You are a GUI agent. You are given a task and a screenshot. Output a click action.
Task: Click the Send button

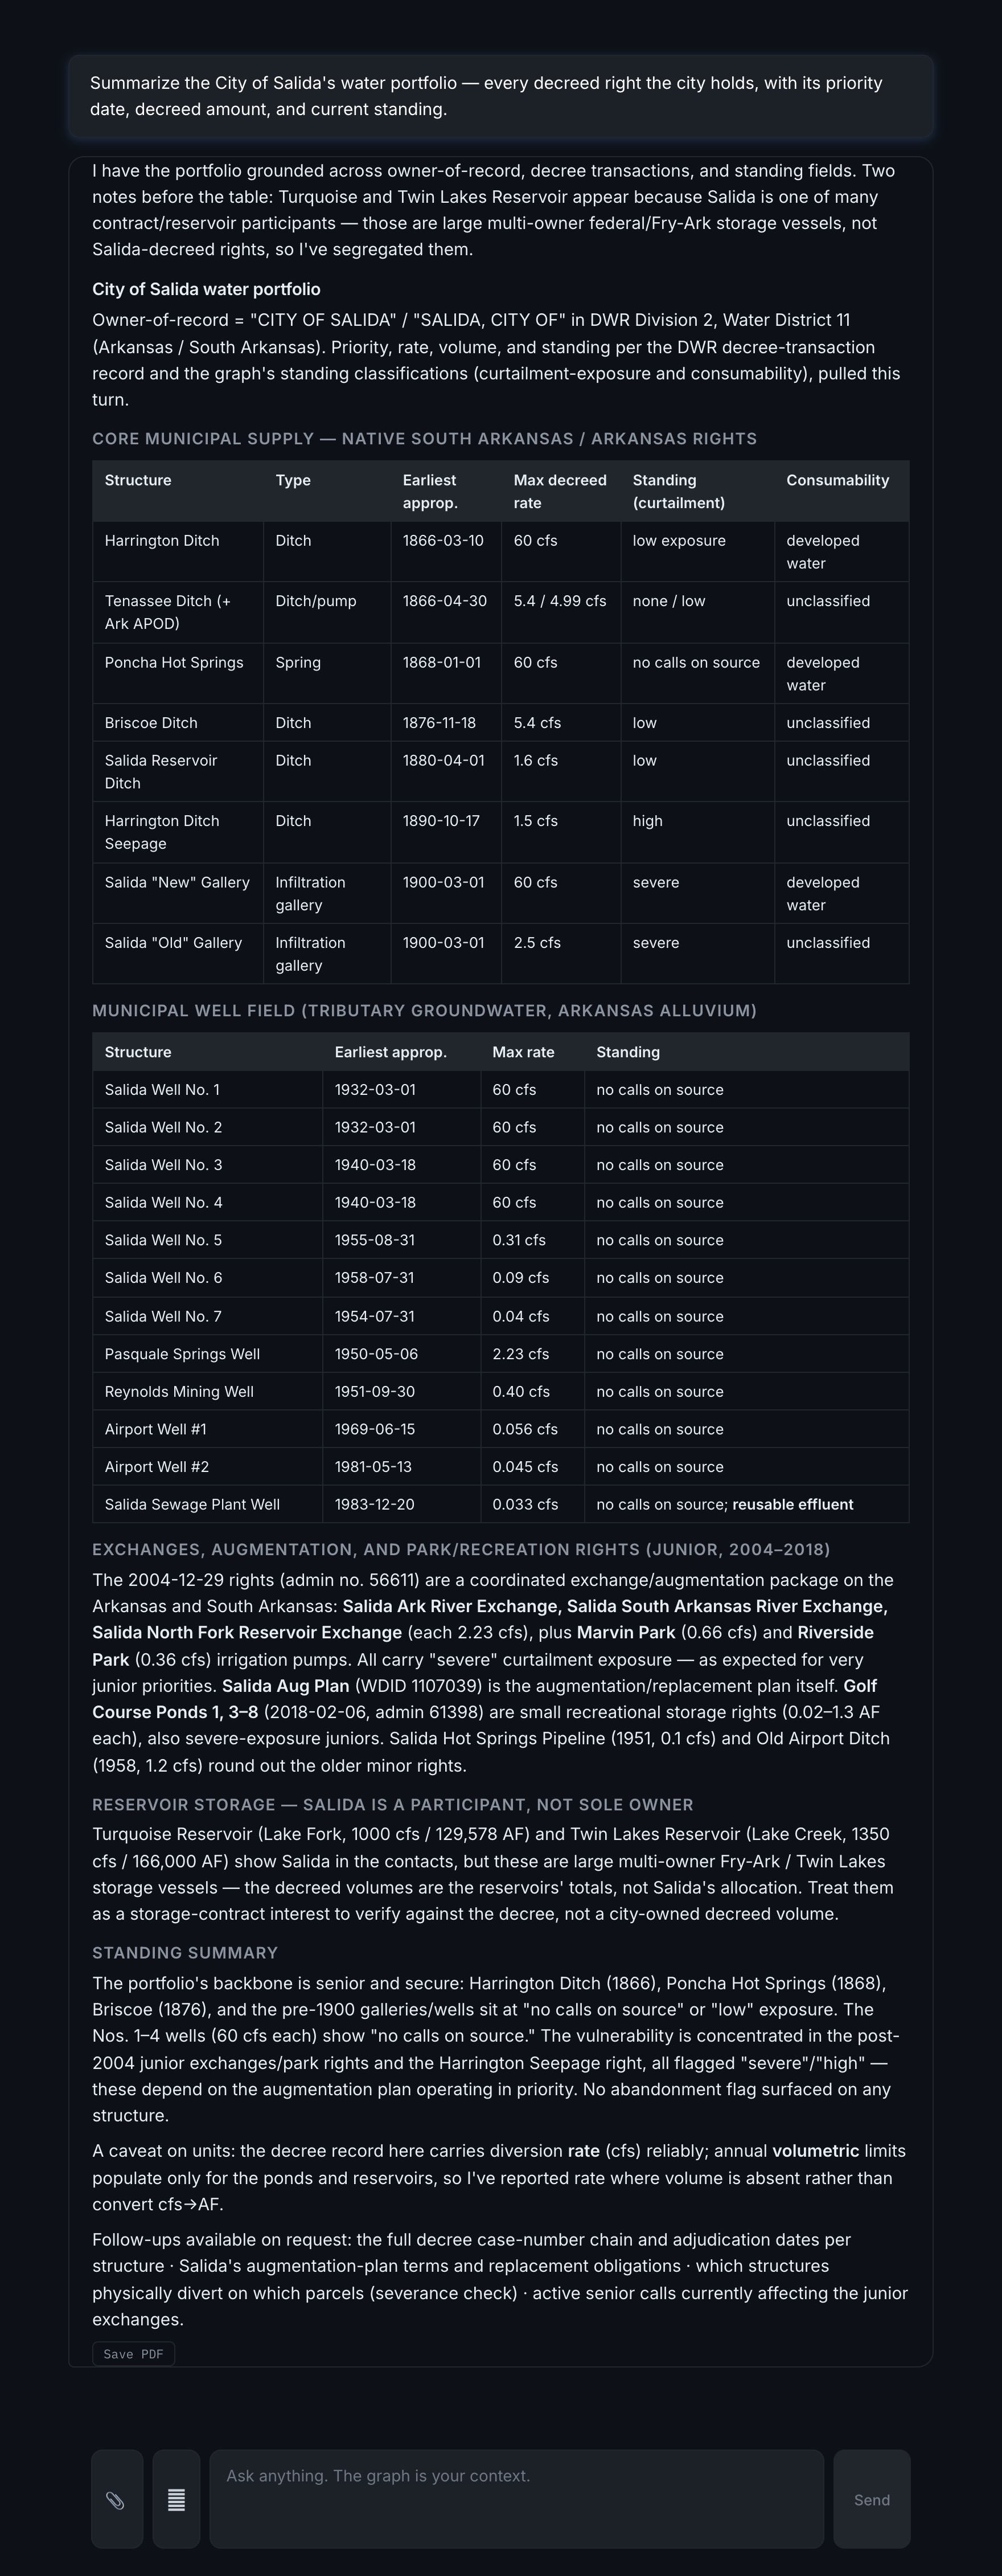(x=871, y=2499)
